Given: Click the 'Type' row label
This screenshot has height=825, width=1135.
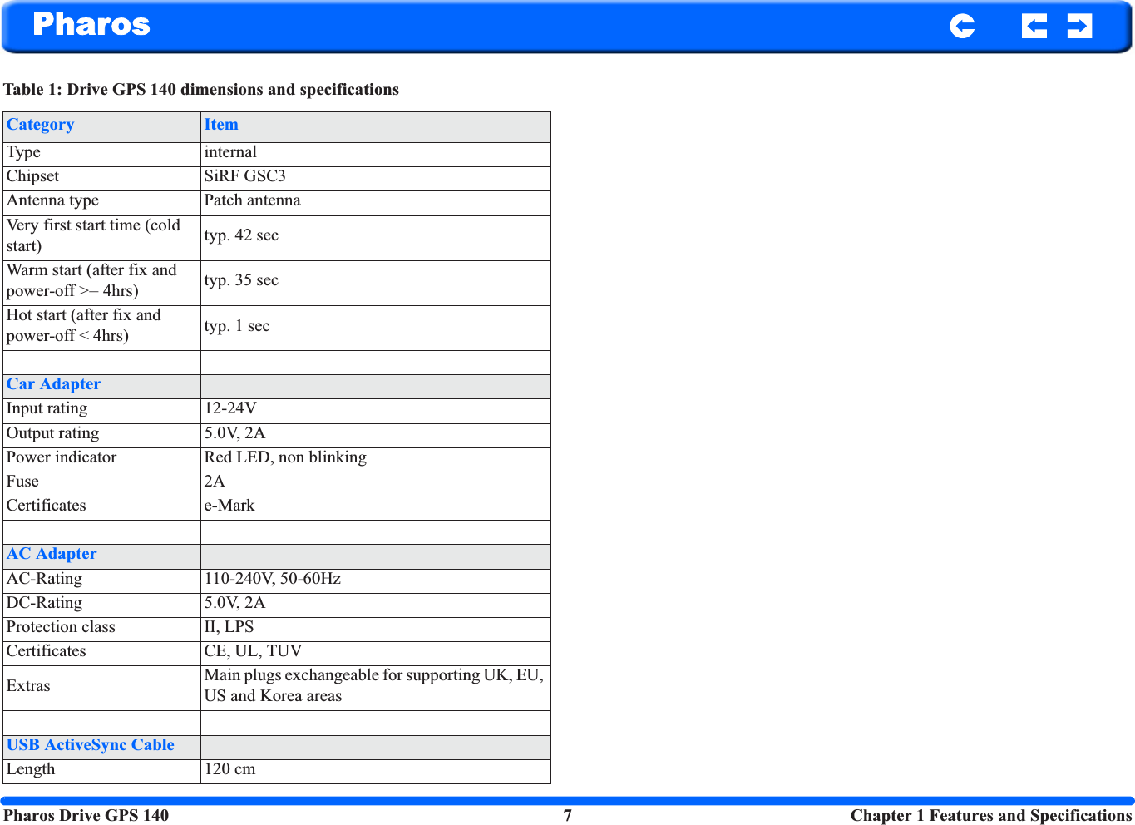Looking at the screenshot, I should click(x=23, y=152).
